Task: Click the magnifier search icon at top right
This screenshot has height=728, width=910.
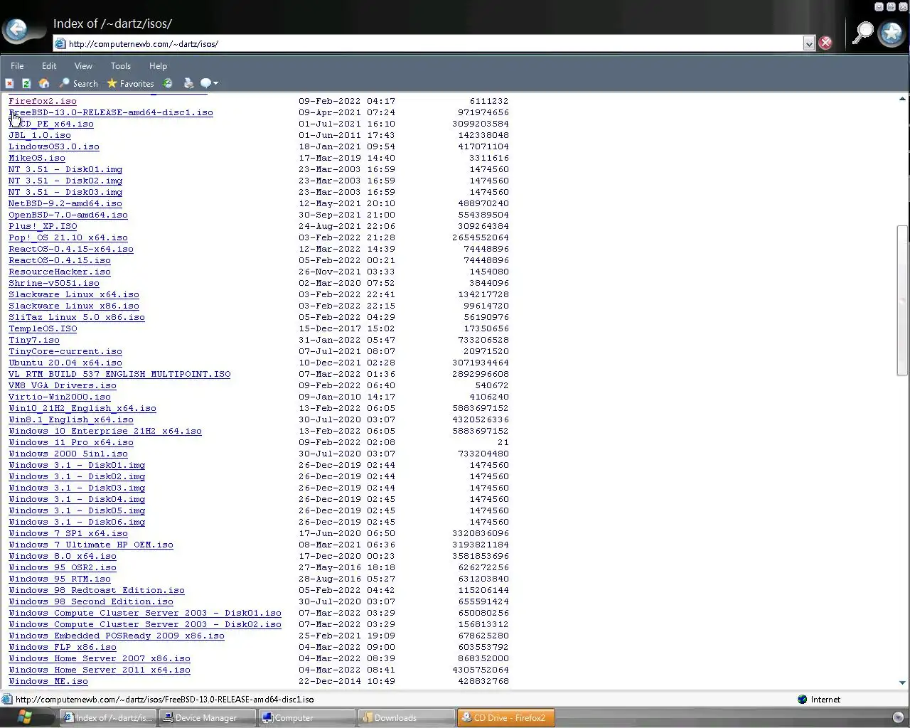Action: click(x=862, y=33)
